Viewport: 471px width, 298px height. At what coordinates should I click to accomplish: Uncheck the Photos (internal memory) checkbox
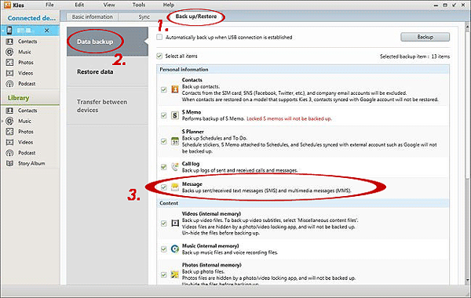164,274
